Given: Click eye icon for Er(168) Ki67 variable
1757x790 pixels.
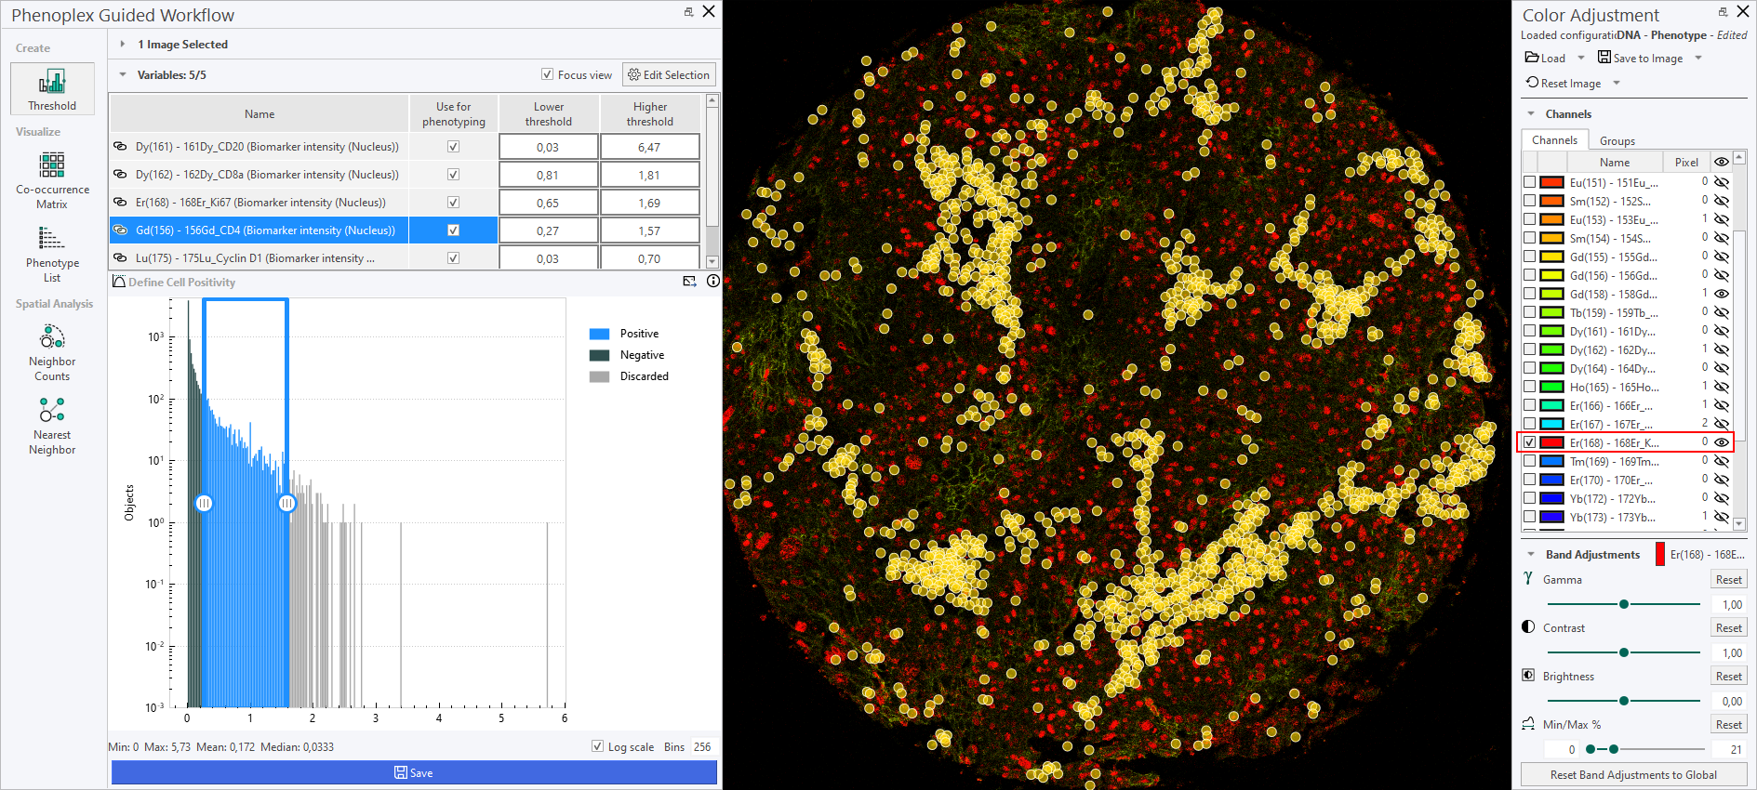Looking at the screenshot, I should click(120, 203).
